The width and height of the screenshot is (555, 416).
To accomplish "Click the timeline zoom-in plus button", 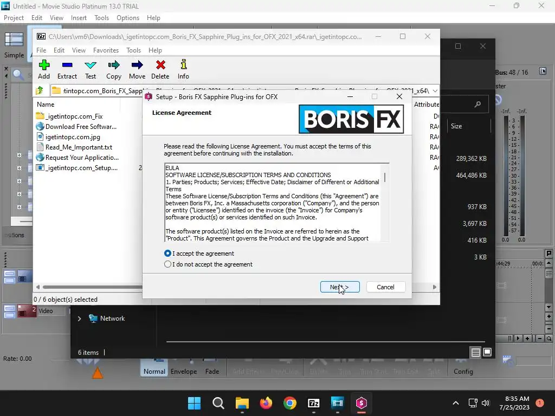I will click(527, 339).
